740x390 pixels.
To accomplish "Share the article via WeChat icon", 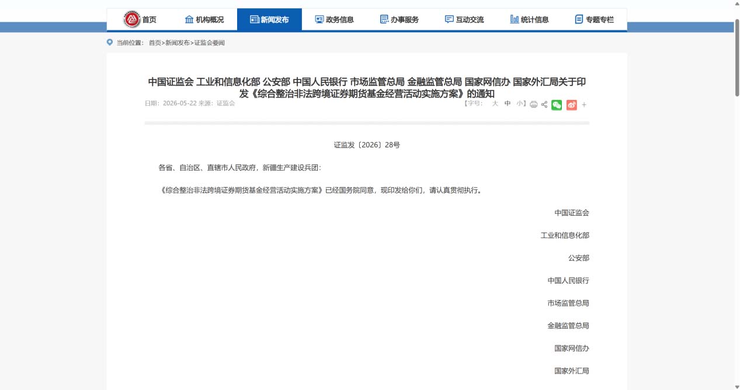I will tap(557, 105).
